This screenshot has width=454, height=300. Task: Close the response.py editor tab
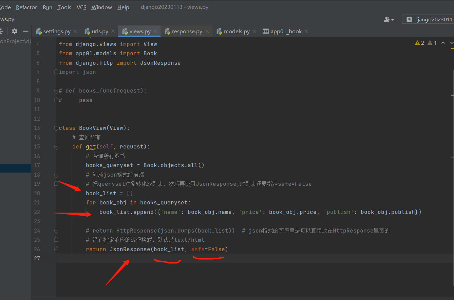[x=207, y=31]
